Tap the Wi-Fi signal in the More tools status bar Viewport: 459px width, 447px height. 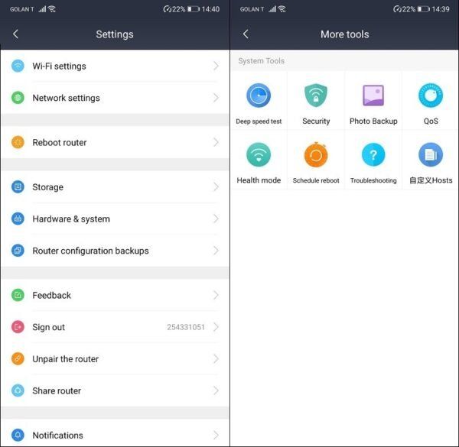282,9
